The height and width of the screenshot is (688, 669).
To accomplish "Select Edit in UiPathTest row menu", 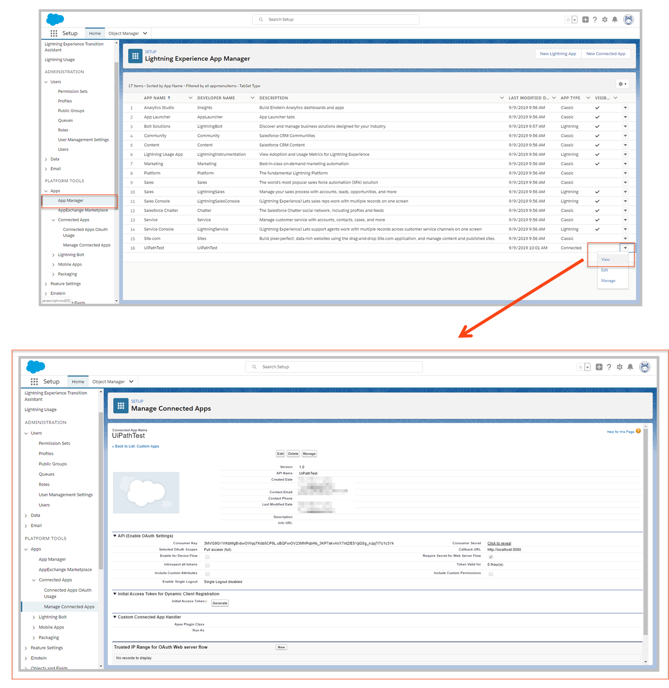I will click(604, 270).
